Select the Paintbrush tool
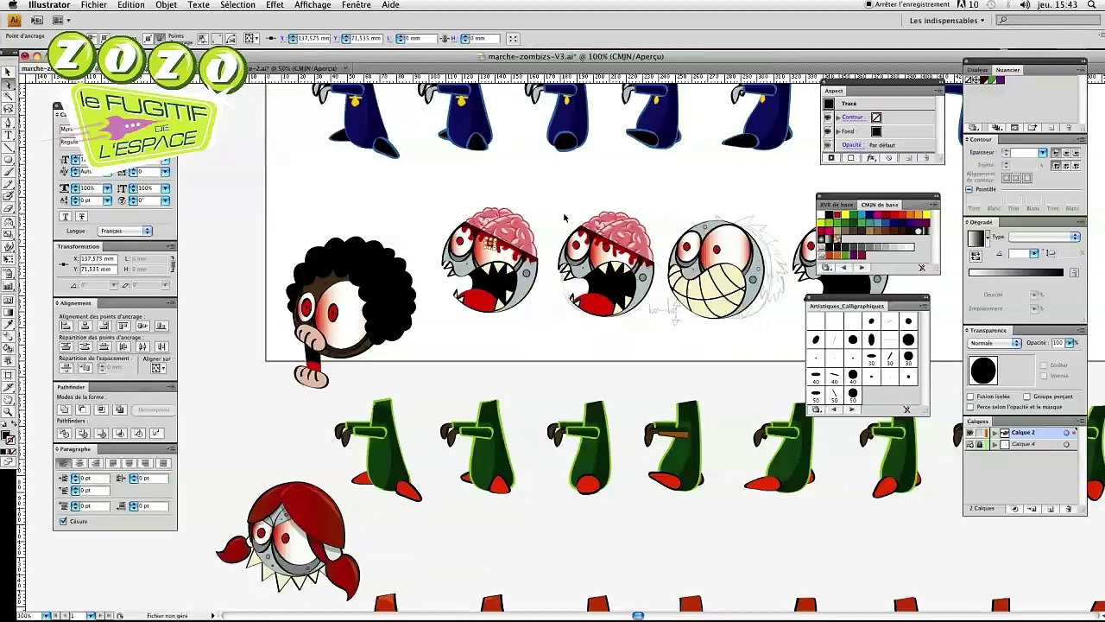The height and width of the screenshot is (622, 1105). click(x=8, y=172)
